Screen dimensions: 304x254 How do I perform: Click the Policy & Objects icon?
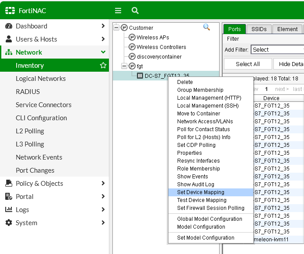pos(9,183)
